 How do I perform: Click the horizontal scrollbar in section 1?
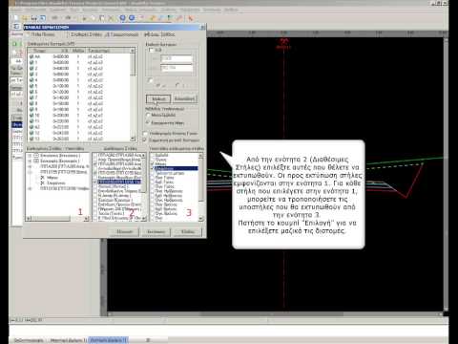[50, 219]
